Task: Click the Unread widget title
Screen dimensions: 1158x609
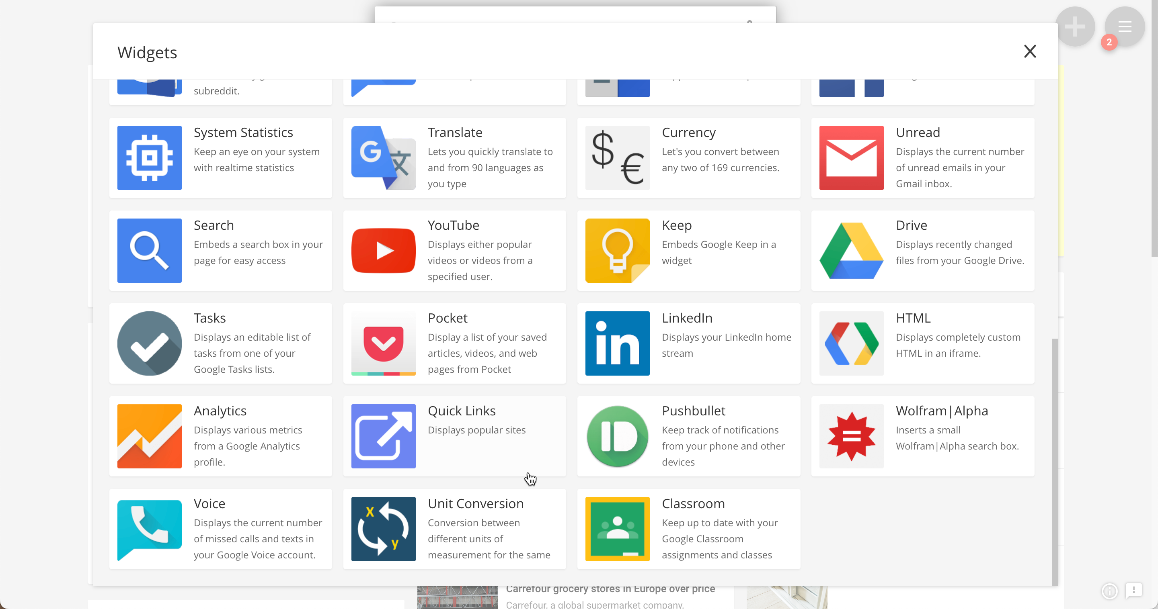Action: (918, 133)
